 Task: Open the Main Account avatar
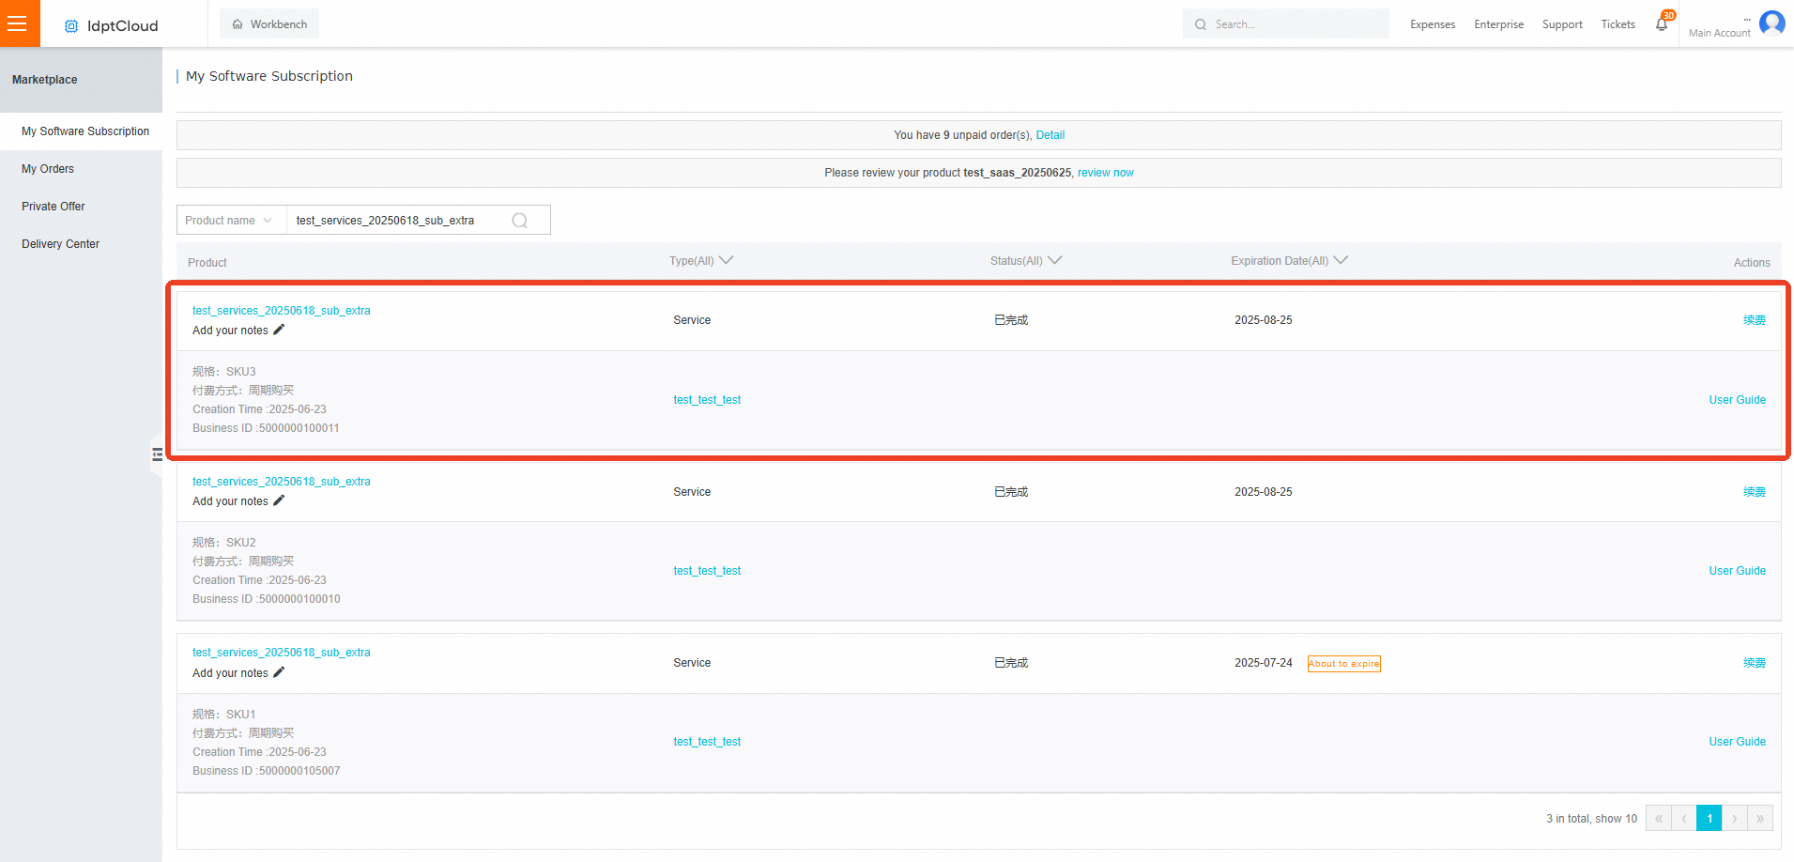pyautogui.click(x=1772, y=23)
